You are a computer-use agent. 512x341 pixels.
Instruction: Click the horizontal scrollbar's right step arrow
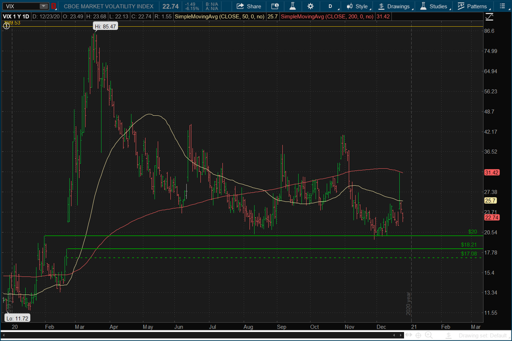click(x=400, y=335)
